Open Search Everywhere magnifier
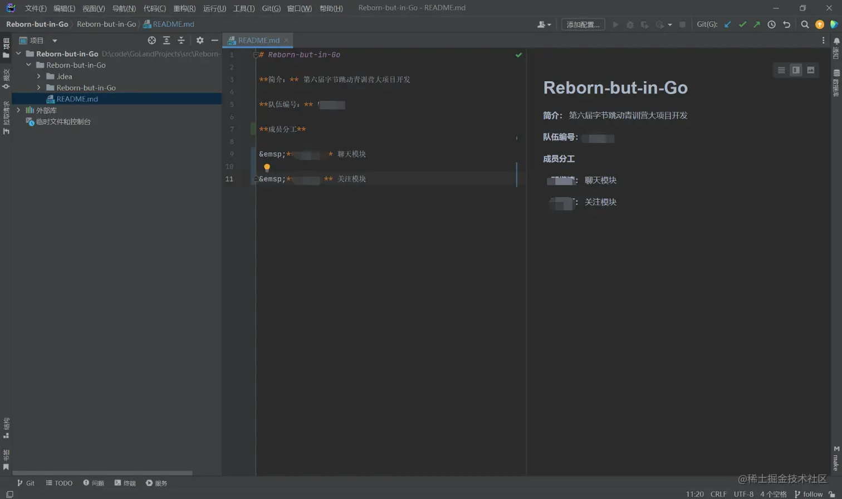Viewport: 842px width, 499px height. 805,25
